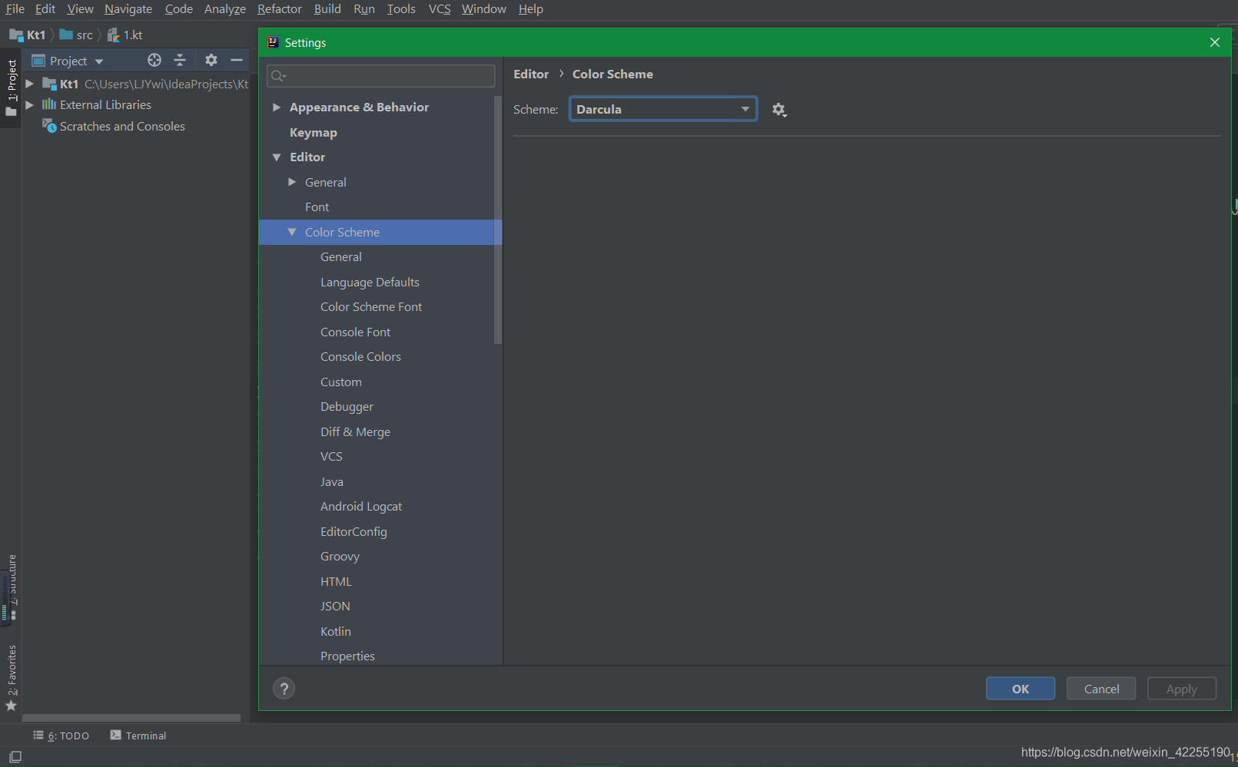Click the Project panel horizontal scrollbar
This screenshot has width=1238, height=767.
click(131, 719)
